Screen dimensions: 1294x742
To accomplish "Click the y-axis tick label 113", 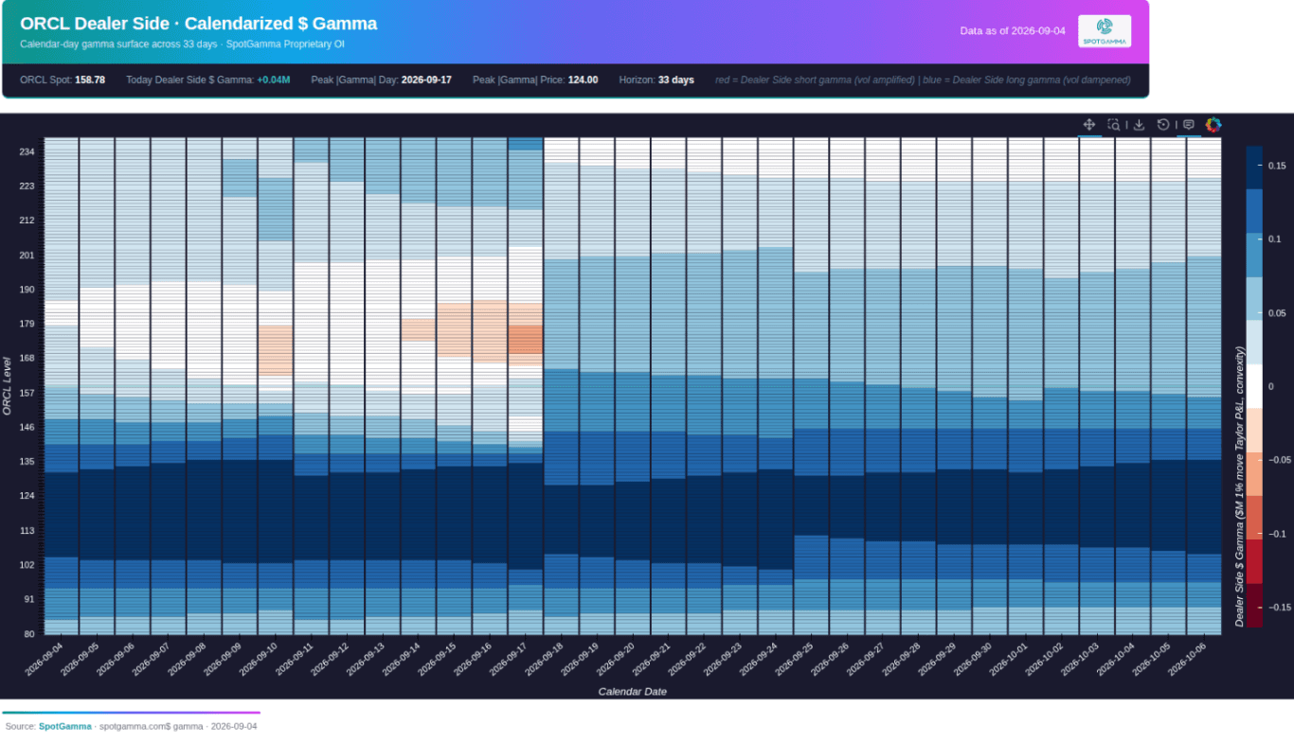I will (x=27, y=531).
